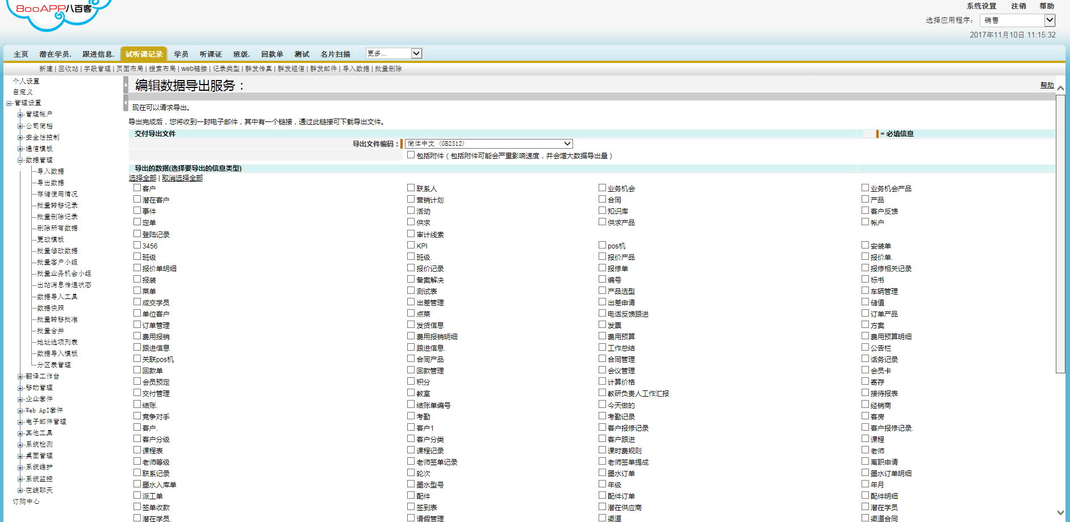This screenshot has height=522, width=1070.
Task: Tick the 回款单 checkbox in the export list
Action: click(137, 370)
